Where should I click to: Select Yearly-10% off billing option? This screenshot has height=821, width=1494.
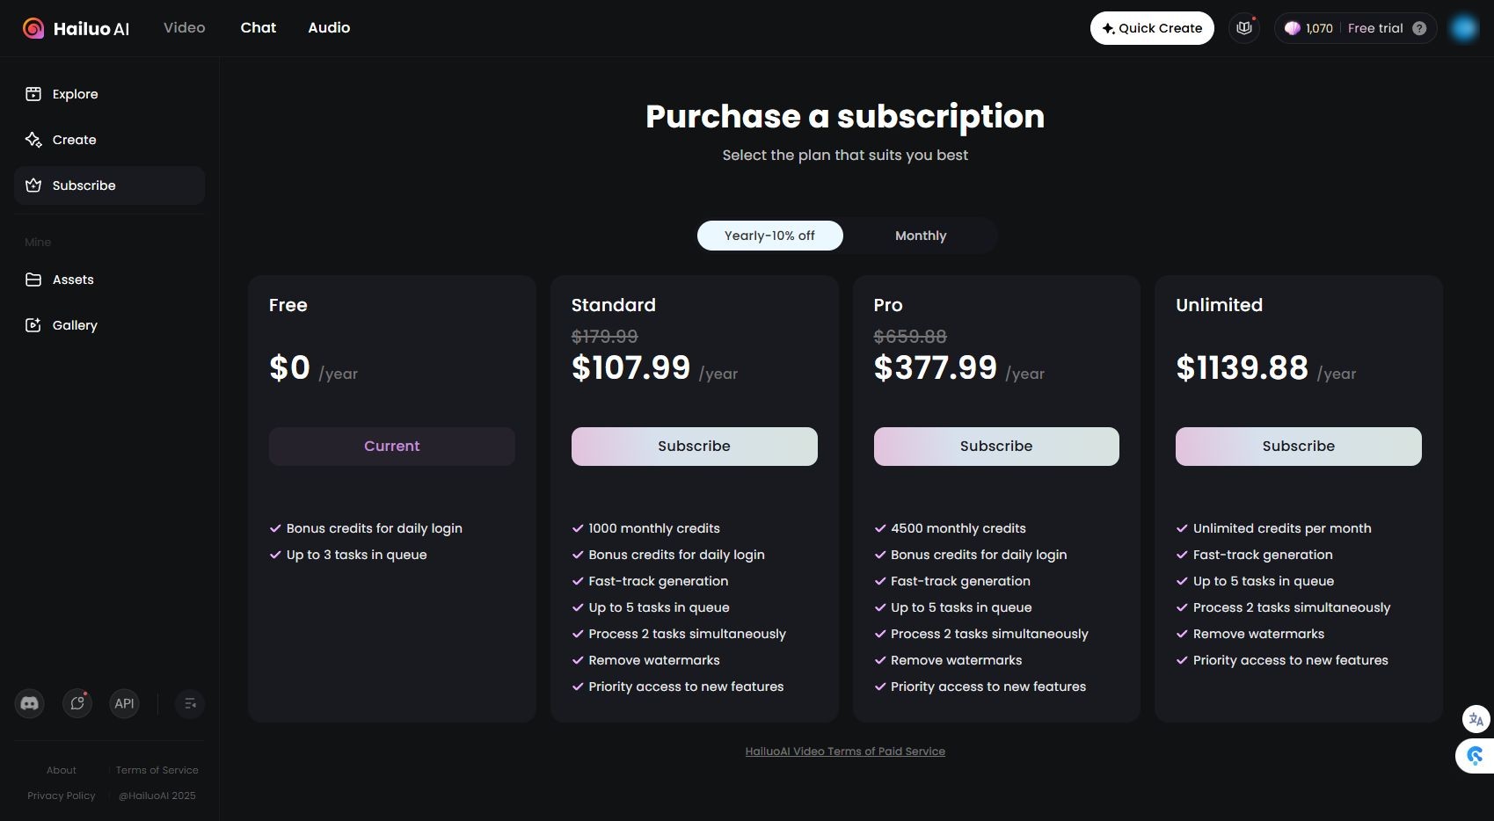coord(769,236)
